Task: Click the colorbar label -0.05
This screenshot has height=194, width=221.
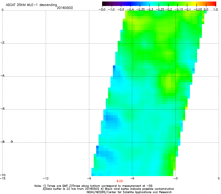Action: 198,10
